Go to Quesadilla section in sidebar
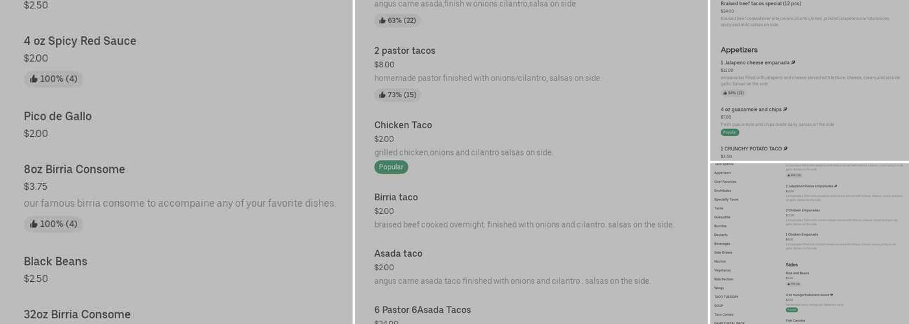 coord(722,217)
